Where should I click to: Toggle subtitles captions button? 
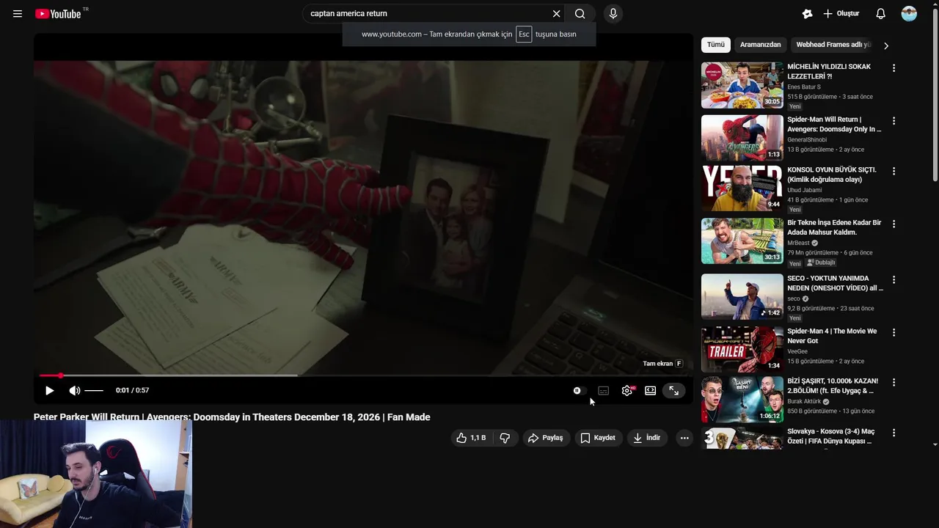pyautogui.click(x=603, y=391)
